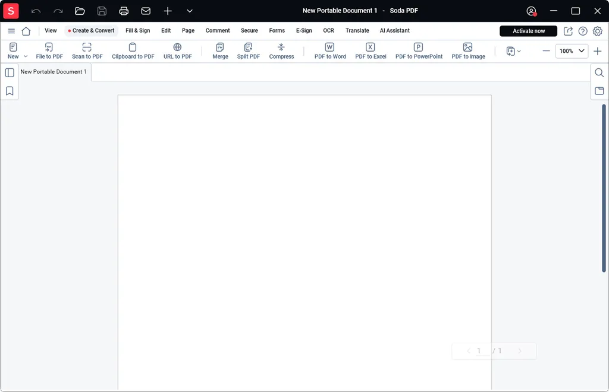Switch to the Fill & Sign tab
Screen dimensions: 609x392
pyautogui.click(x=137, y=31)
